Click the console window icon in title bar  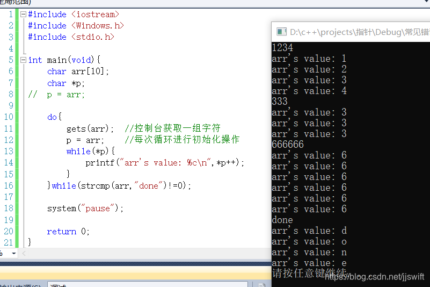point(282,32)
